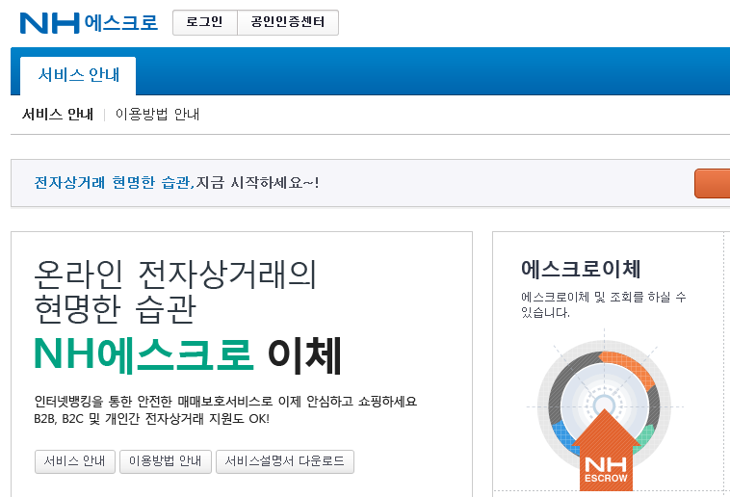Open the 로그인 button

point(205,22)
